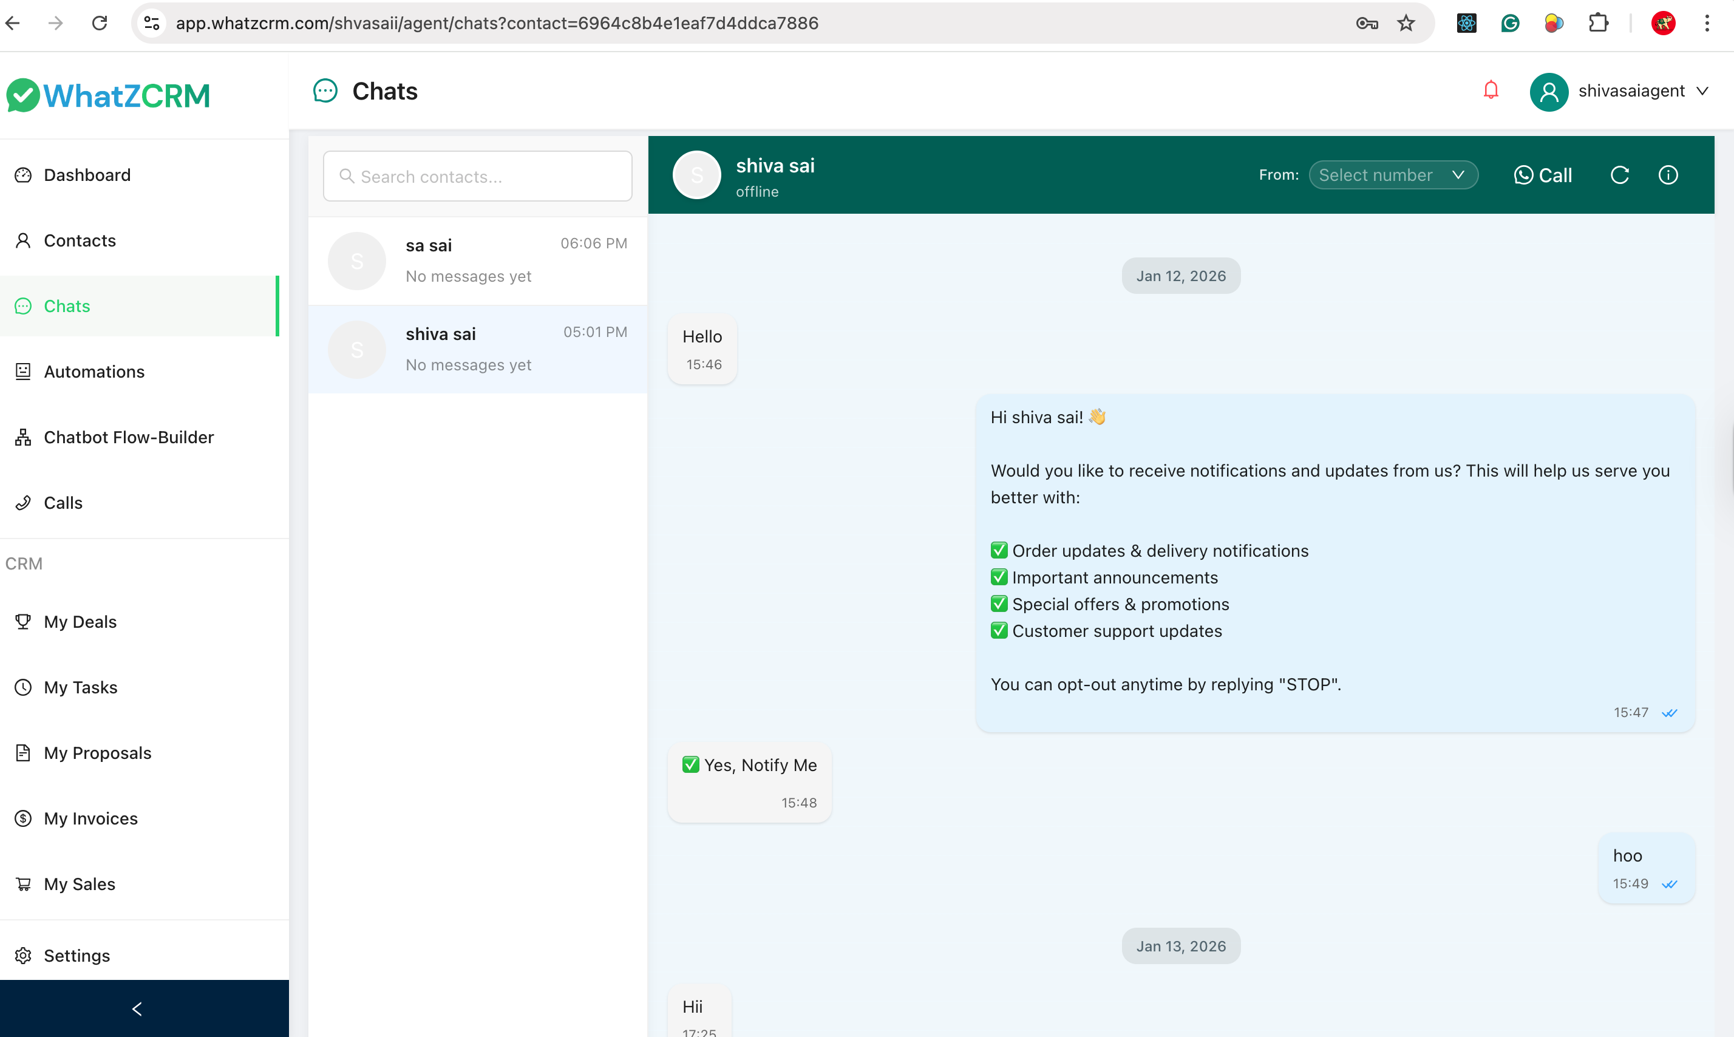
Task: Open the Automations section
Action: tap(93, 372)
